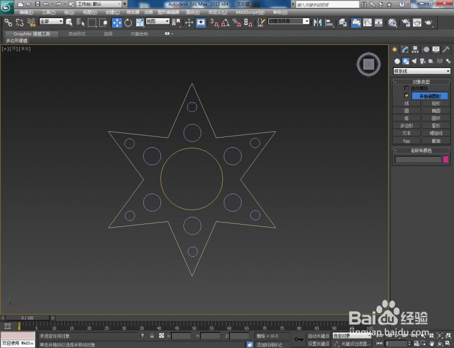Click Render Production teapot icon

429,22
